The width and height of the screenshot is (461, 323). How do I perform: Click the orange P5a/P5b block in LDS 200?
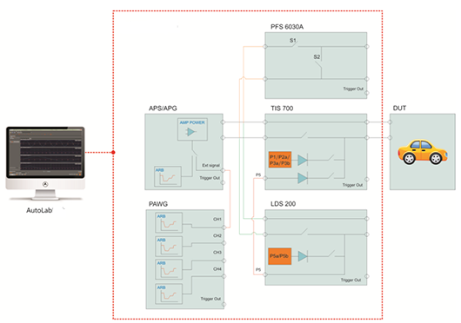click(279, 256)
